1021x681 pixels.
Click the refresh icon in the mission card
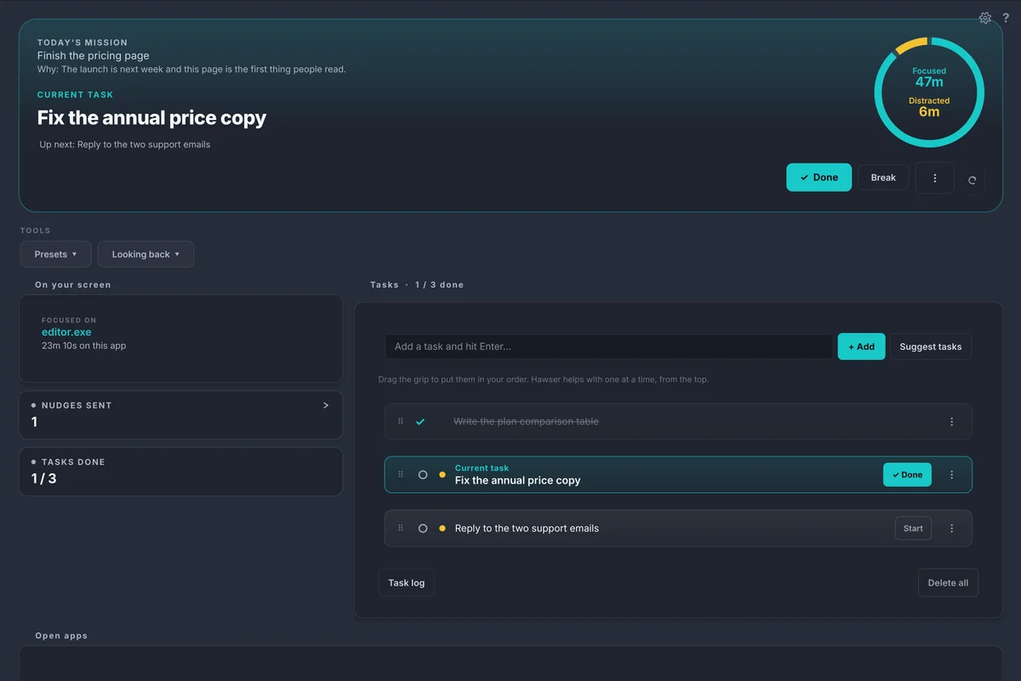pos(973,180)
